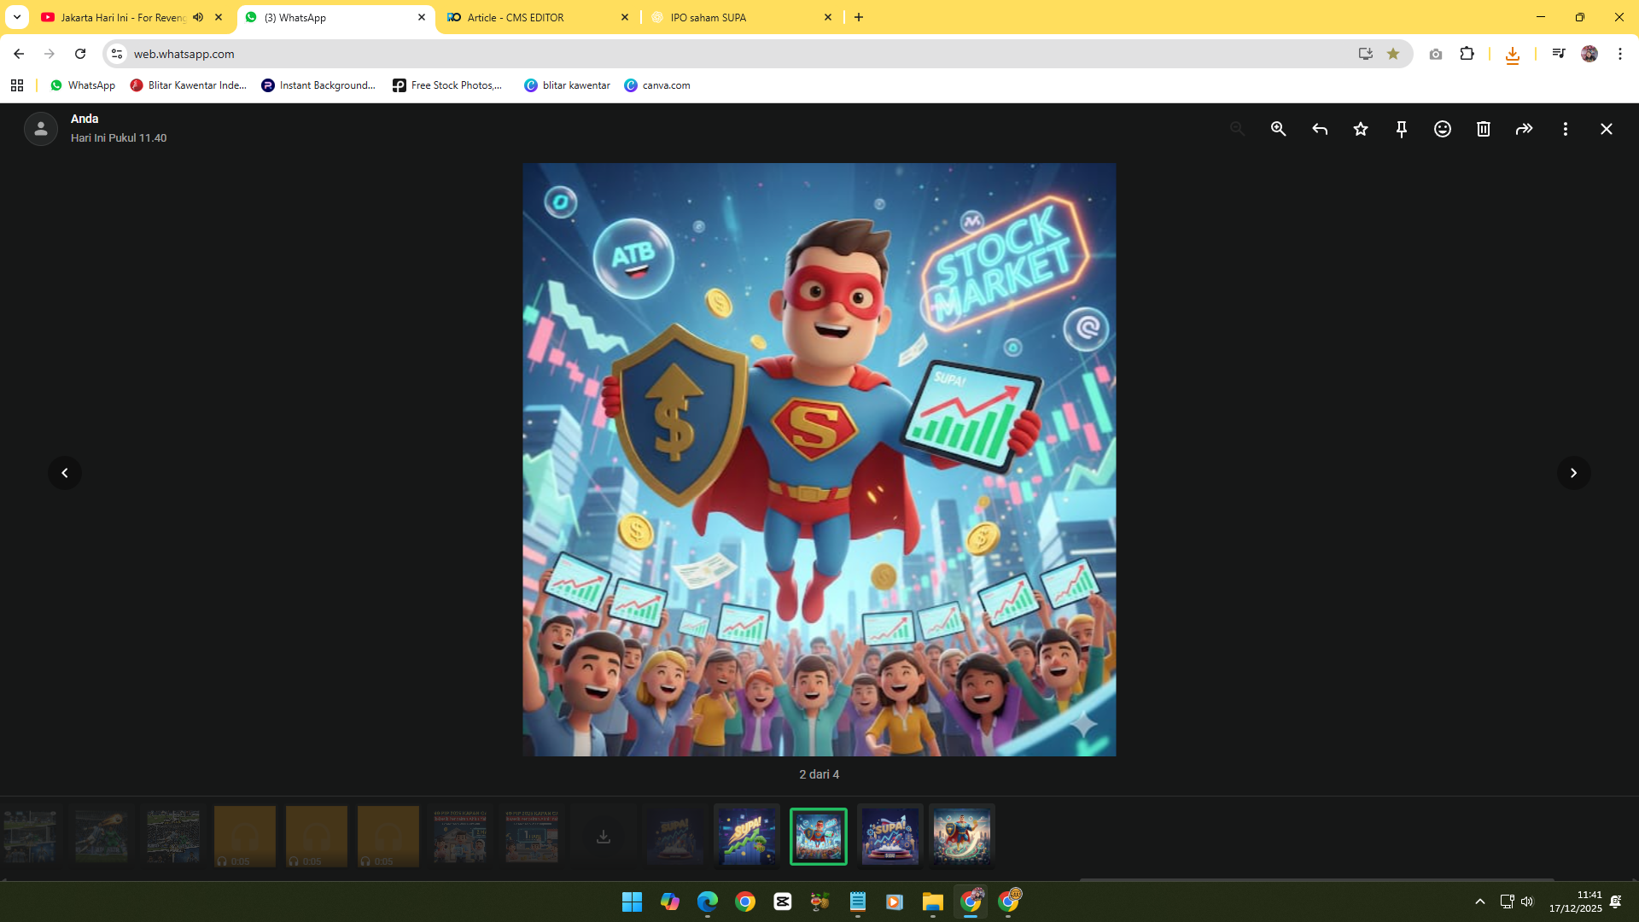Reload the WhatsApp Web page
Viewport: 1639px width, 922px height.
pos(80,54)
